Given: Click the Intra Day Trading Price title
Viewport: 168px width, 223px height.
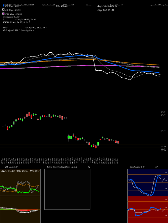Looking at the screenshot, I should pyautogui.click(x=69, y=167).
